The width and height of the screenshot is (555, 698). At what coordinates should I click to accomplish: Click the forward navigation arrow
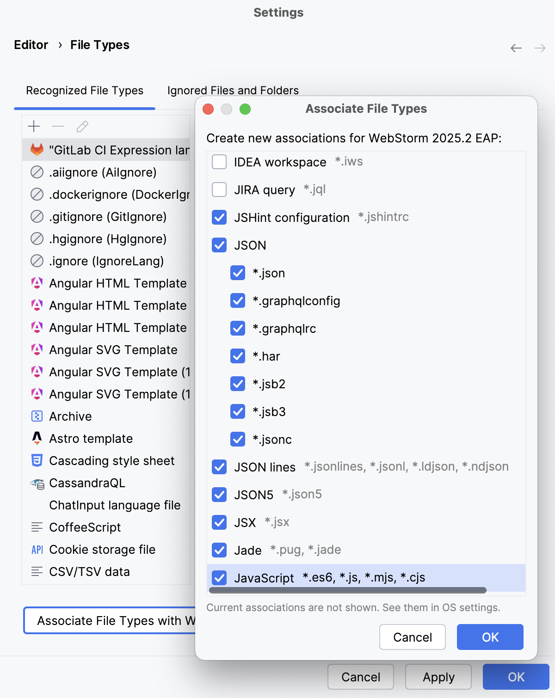pos(540,48)
